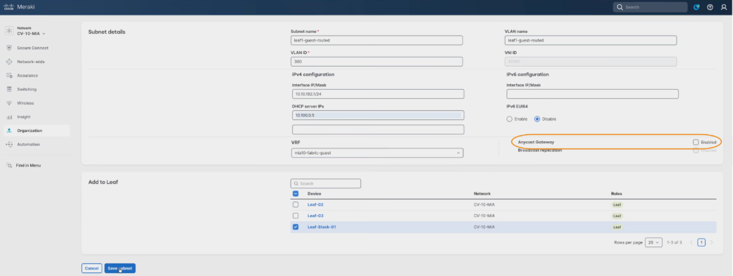Check the Leaf-03 device checkbox
Viewport: 733px width, 276px height.
296,216
